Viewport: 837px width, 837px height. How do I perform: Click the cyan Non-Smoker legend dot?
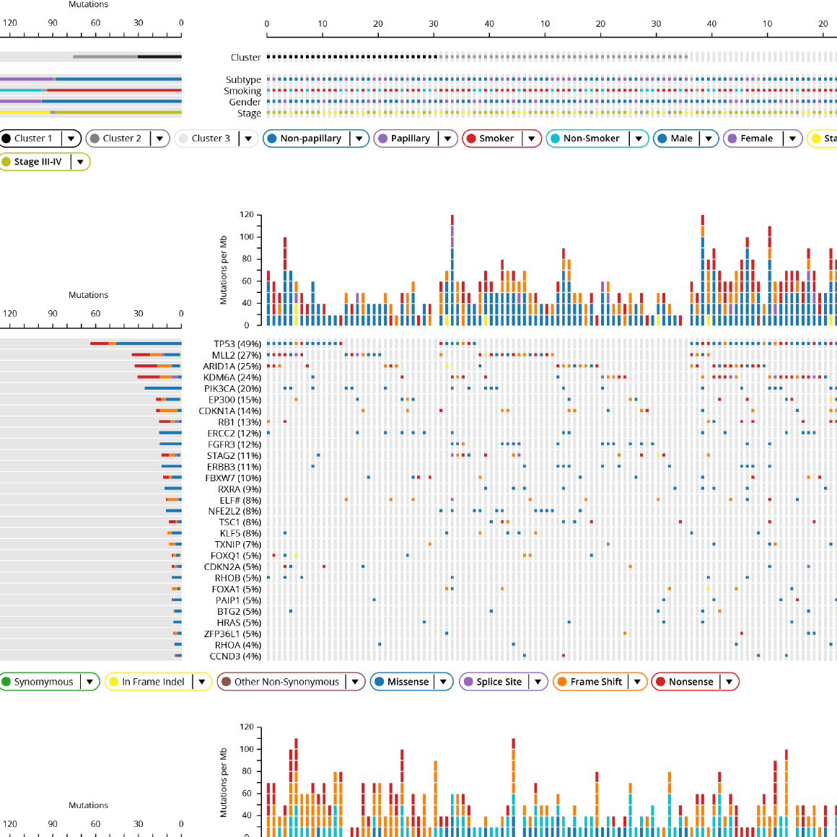(555, 139)
